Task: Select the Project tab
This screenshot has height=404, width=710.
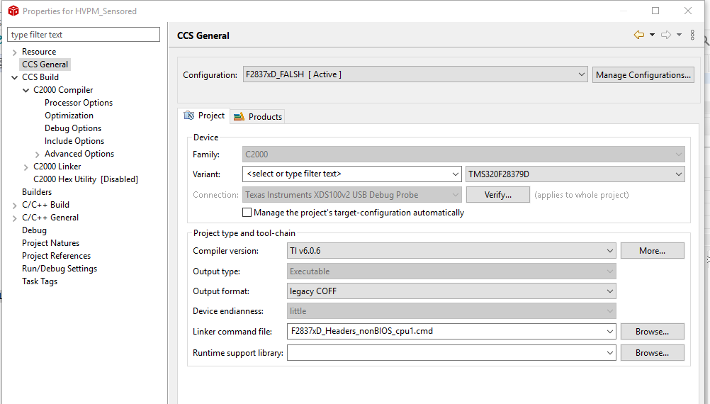Action: [204, 116]
